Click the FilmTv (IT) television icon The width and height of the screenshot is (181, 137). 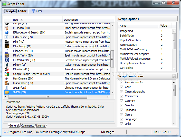(7, 65)
